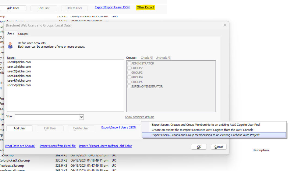Click the Check All link

[x=147, y=58]
